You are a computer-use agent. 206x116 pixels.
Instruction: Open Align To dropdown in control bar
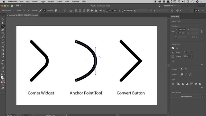click(71, 11)
